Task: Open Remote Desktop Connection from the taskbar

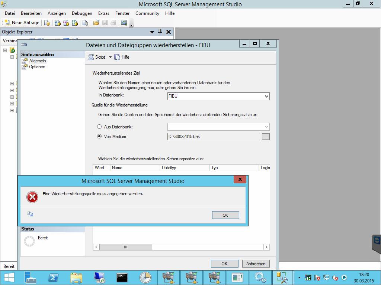Action: point(99,278)
